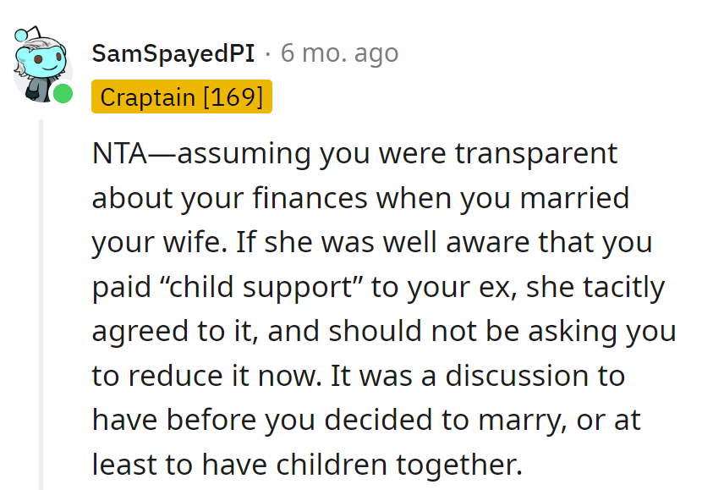This screenshot has height=490, width=702.
Task: Click SamSpayedPI's Snoo avatar
Action: pyautogui.click(x=38, y=63)
